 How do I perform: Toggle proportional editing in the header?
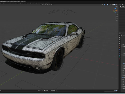tap(52, 5)
